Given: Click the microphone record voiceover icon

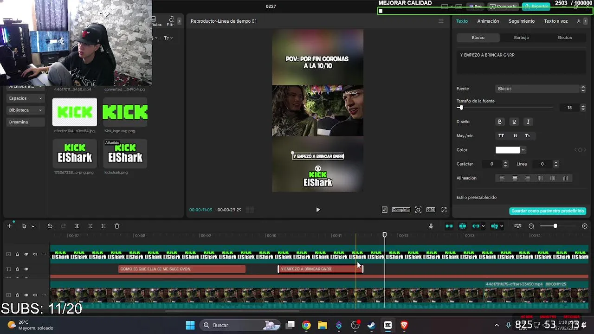Looking at the screenshot, I should (431, 226).
